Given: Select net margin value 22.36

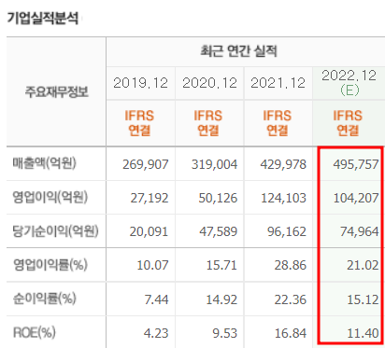Looking at the screenshot, I should pyautogui.click(x=291, y=299).
